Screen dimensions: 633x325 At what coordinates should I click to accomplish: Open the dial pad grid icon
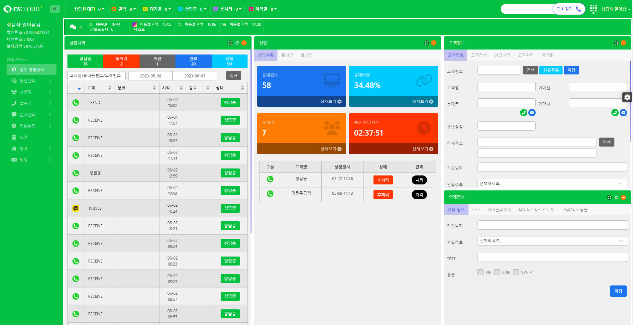[x=593, y=9]
